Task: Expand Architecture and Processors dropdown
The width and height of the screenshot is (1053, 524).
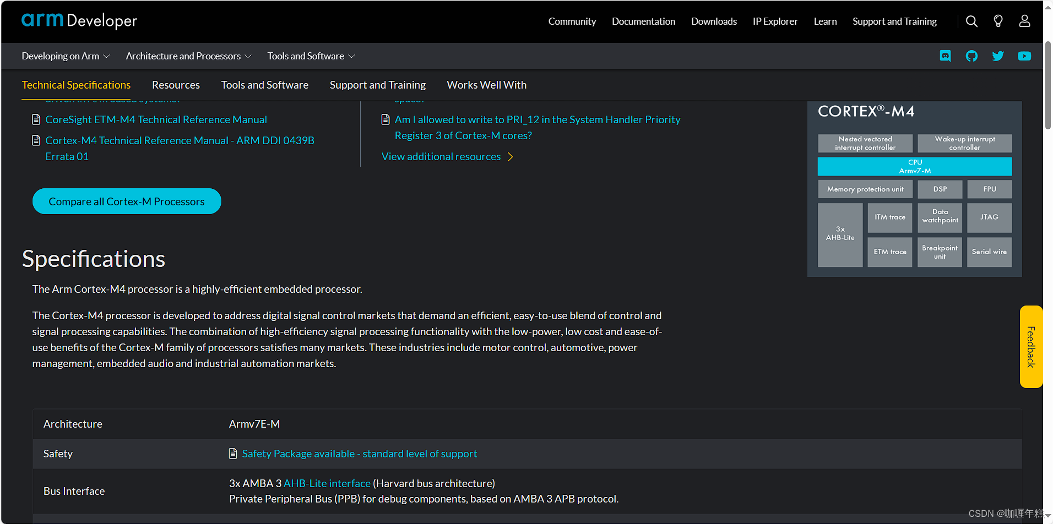Action: coord(188,56)
